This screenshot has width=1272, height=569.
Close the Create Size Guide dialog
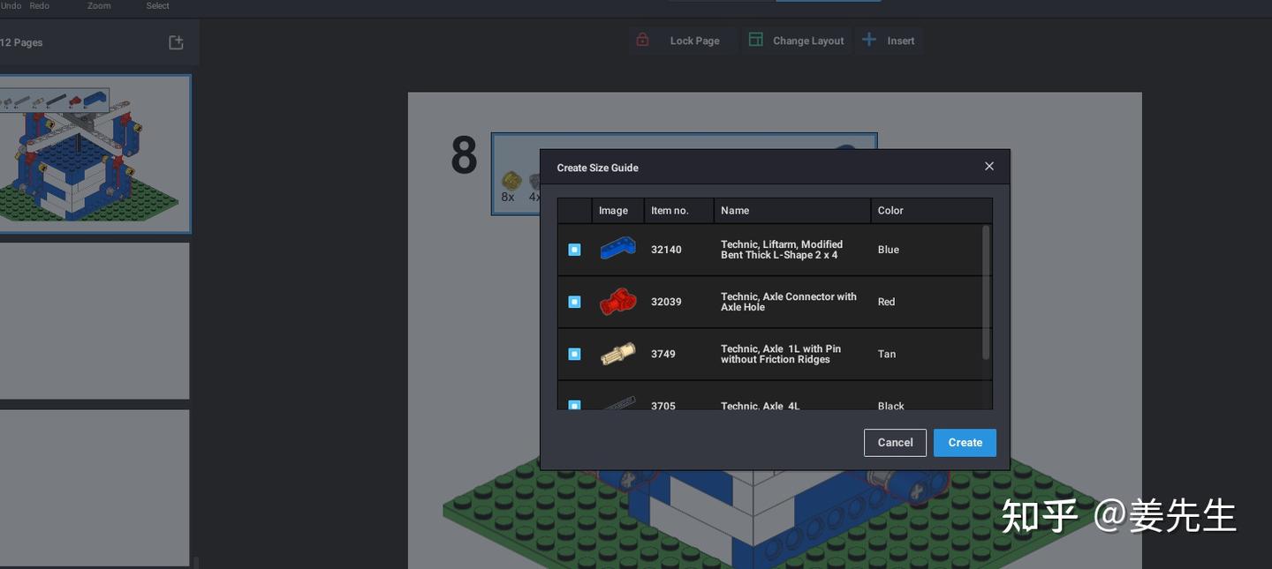coord(989,166)
